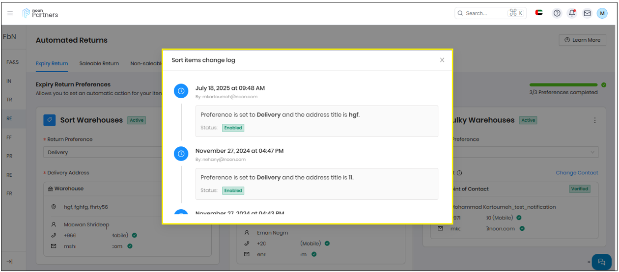Screen dimensions: 619x272
Task: Open the Sort Warehouses Return Preference dropdown
Action: (x=103, y=152)
